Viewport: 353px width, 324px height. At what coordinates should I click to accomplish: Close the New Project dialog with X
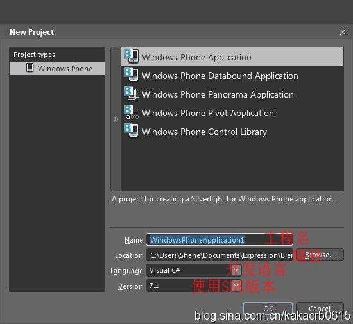[343, 32]
